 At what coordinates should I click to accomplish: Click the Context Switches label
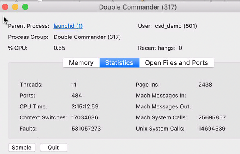tap(43, 117)
